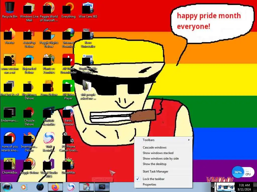Launch Windows Live Mail from desktop
The width and height of the screenshot is (257, 192).
click(29, 12)
